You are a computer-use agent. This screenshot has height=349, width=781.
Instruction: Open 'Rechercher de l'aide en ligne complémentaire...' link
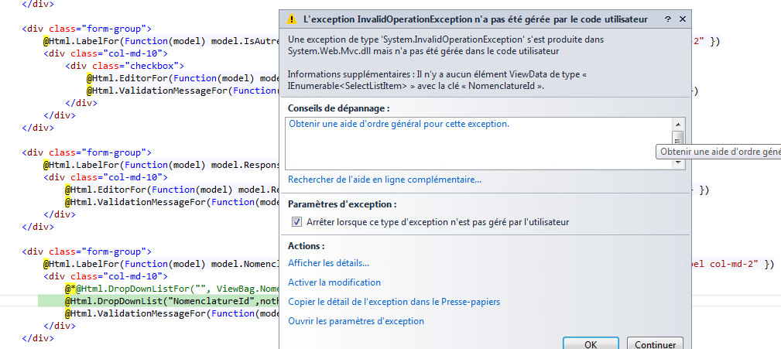[x=385, y=180]
